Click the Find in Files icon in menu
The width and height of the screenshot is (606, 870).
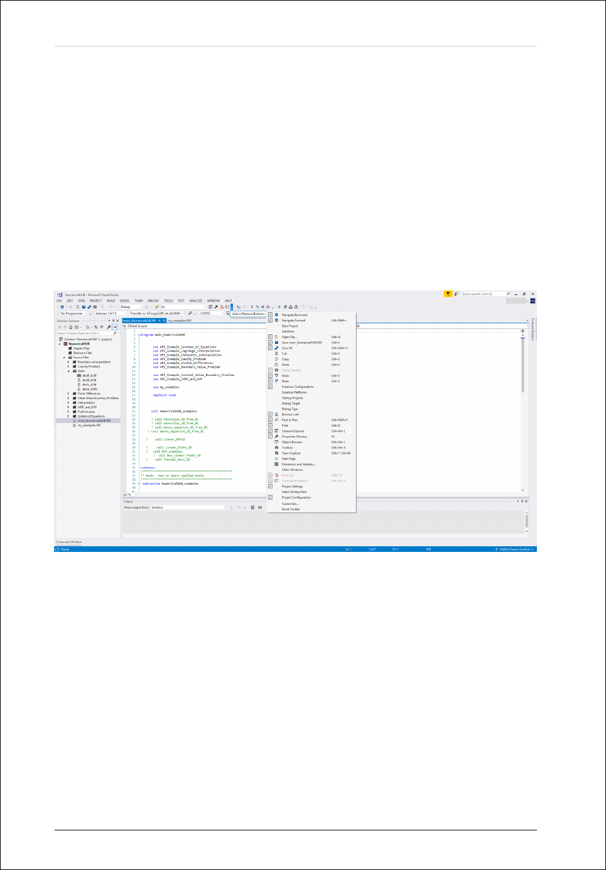click(276, 420)
